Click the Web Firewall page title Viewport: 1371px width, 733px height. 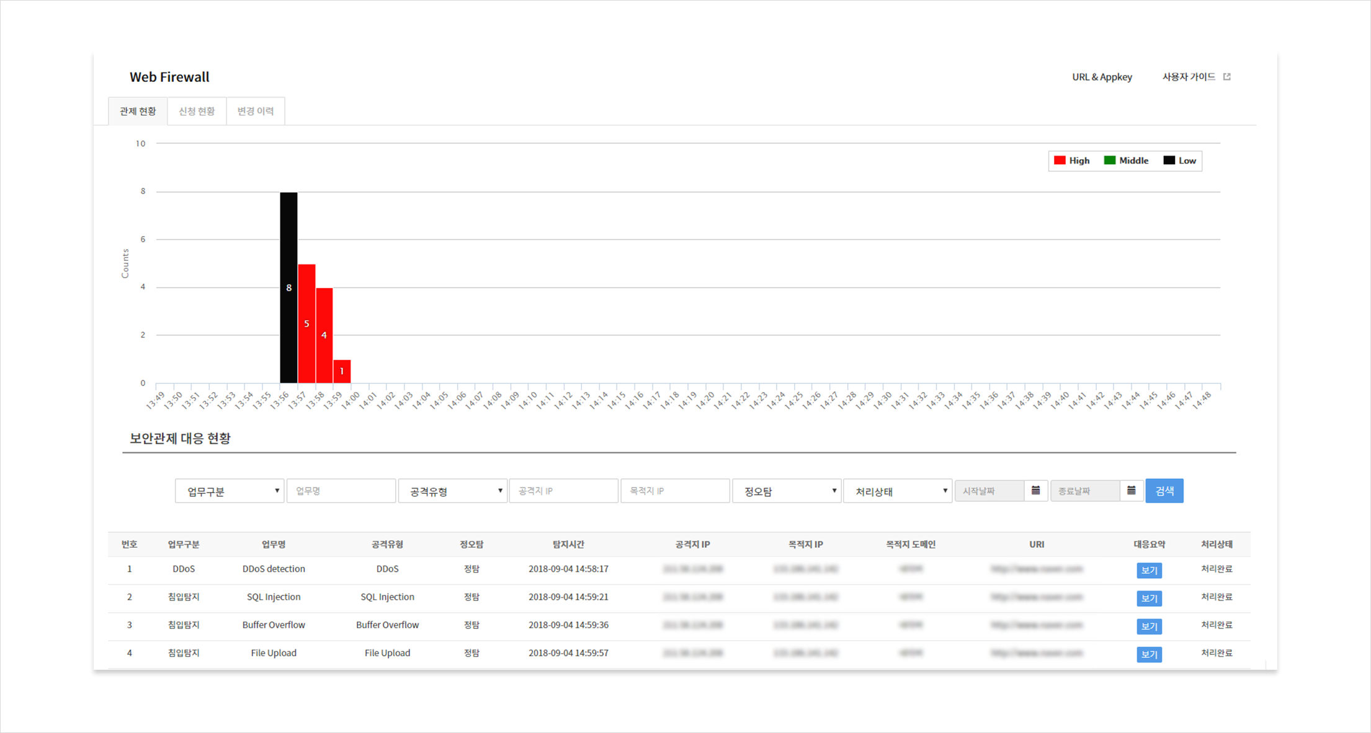coord(169,77)
